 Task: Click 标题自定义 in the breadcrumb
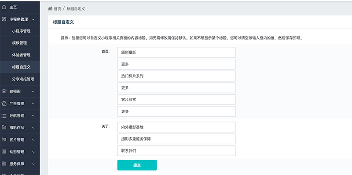click(x=76, y=9)
